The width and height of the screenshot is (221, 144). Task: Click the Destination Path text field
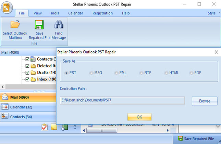point(122,100)
